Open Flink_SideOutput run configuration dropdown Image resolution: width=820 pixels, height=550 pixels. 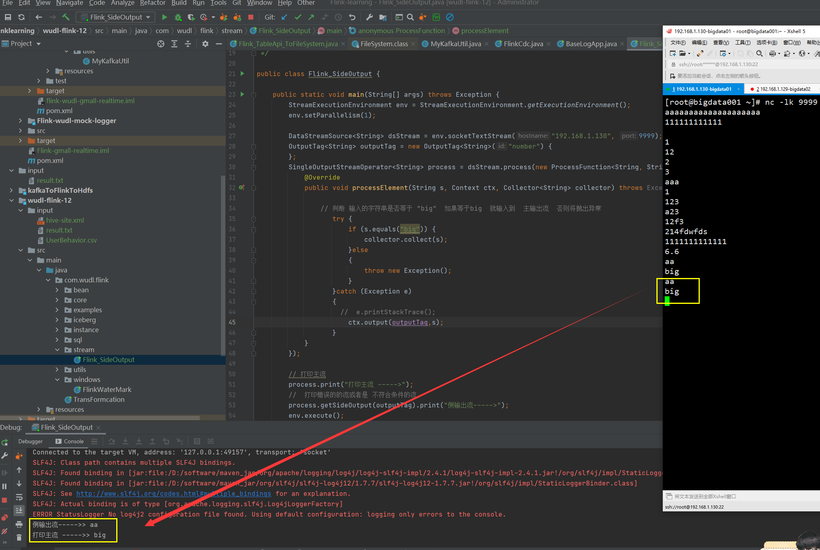click(x=116, y=17)
